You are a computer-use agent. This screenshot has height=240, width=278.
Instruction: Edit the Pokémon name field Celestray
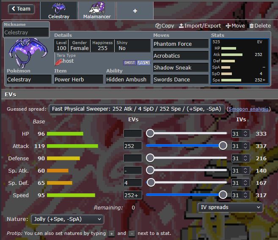(29, 79)
